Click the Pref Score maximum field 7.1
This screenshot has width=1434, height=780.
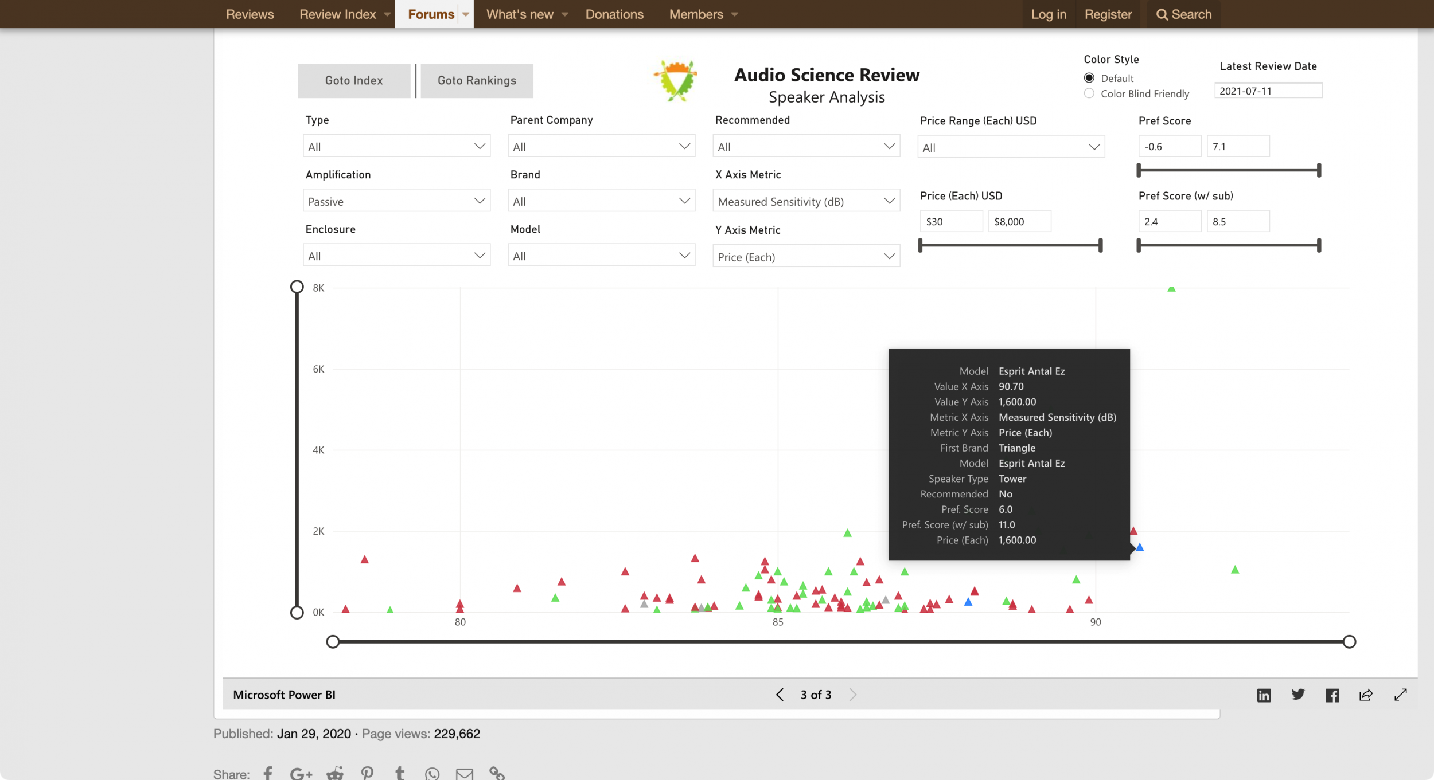click(1238, 146)
